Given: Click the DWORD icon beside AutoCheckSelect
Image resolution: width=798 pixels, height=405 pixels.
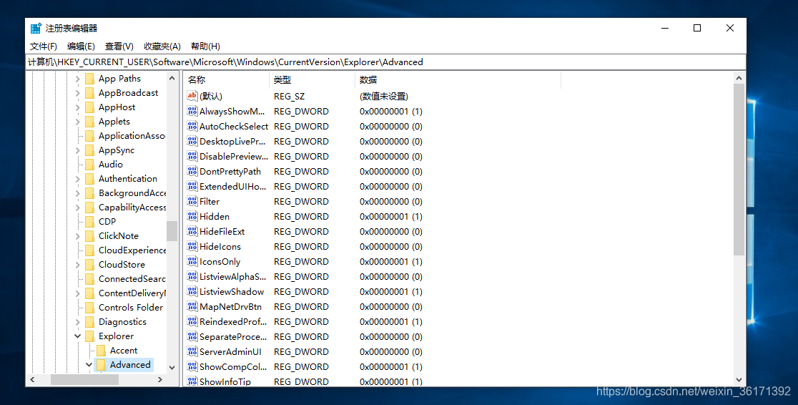Looking at the screenshot, I should coord(192,126).
